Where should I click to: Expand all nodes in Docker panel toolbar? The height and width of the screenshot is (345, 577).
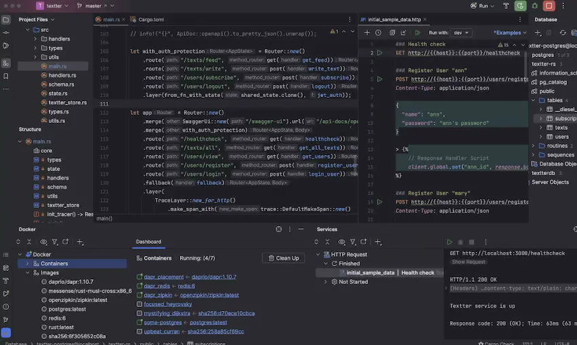[x=18, y=242]
